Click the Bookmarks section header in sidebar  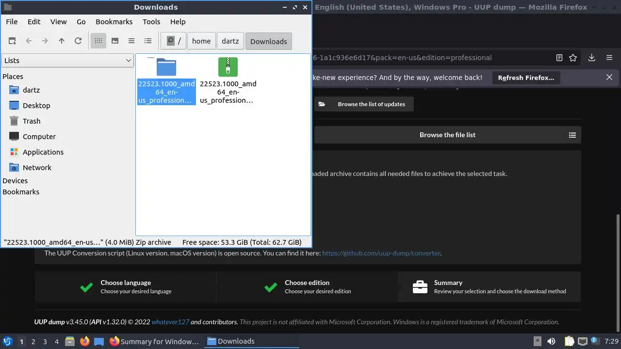coord(21,192)
